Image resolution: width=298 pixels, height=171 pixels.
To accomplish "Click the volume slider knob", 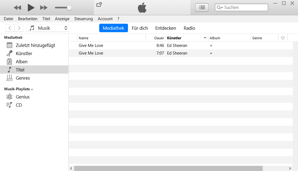I will click(69, 8).
